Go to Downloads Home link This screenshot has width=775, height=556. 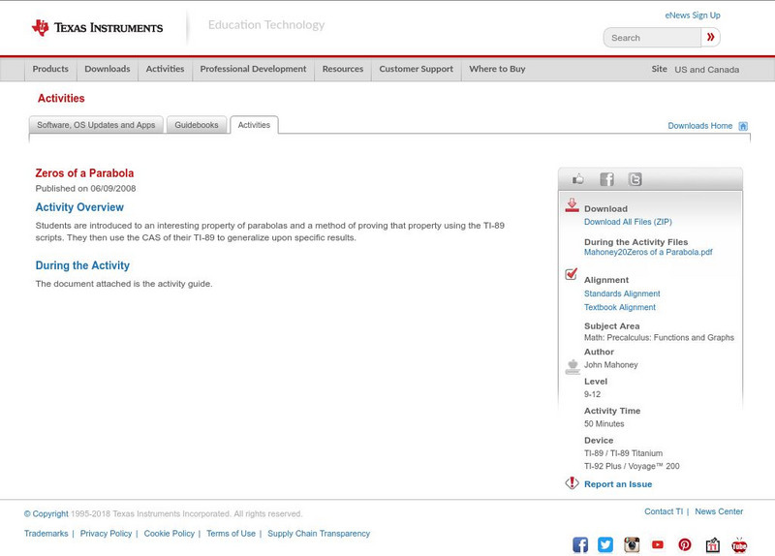[x=699, y=126]
